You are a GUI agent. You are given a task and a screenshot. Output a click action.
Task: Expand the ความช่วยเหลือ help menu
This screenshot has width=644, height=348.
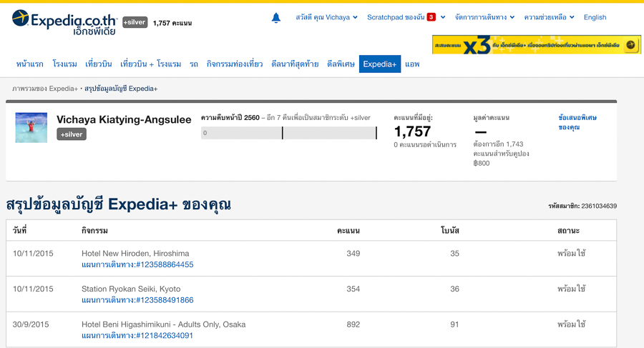(549, 17)
